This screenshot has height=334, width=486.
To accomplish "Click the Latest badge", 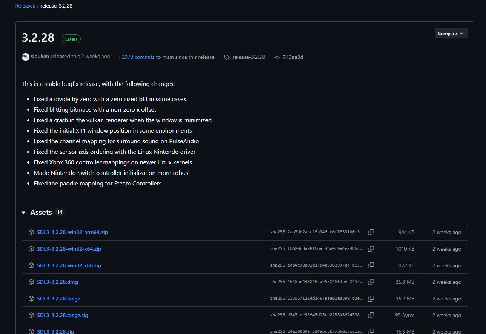I will click(x=71, y=39).
